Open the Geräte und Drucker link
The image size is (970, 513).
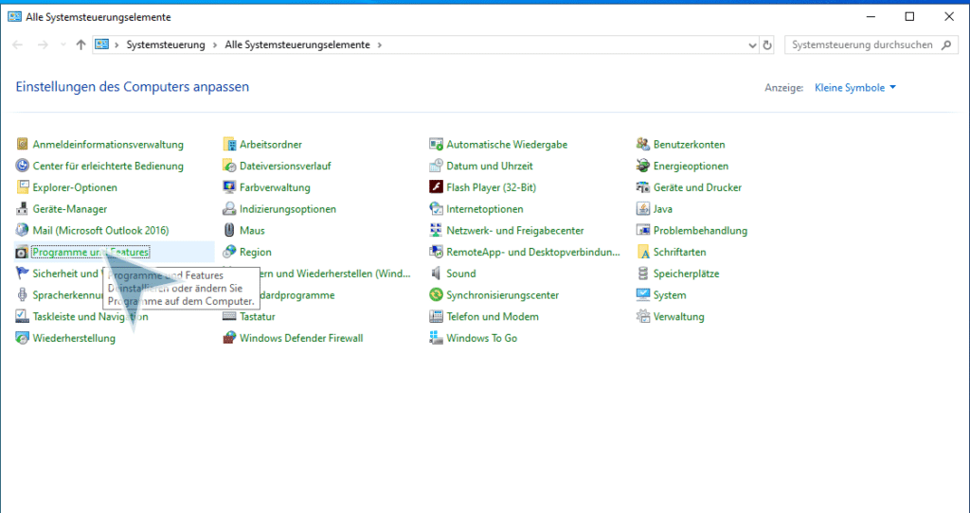(697, 187)
